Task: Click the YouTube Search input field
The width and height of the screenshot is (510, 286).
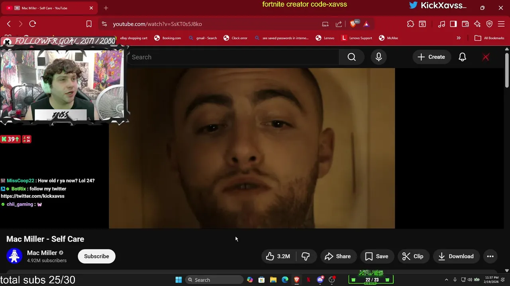Action: coord(233,57)
